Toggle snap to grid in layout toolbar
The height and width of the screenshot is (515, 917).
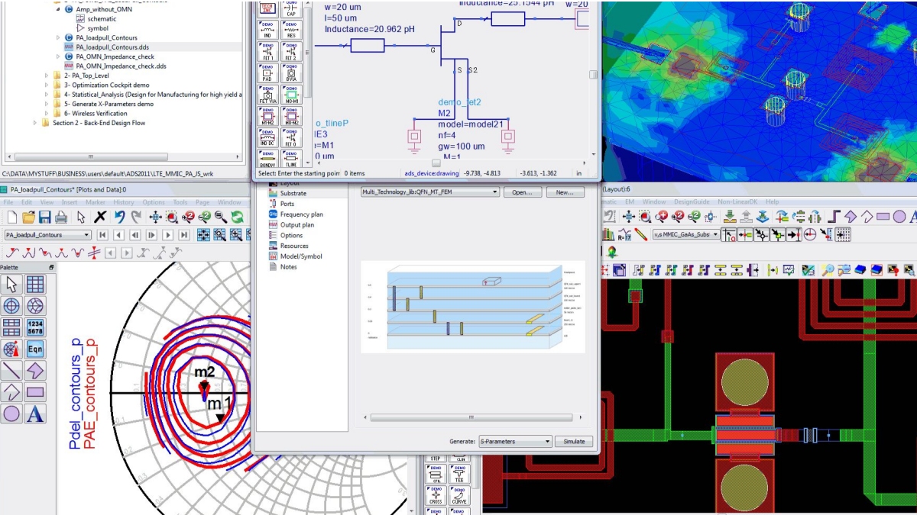[x=843, y=234]
